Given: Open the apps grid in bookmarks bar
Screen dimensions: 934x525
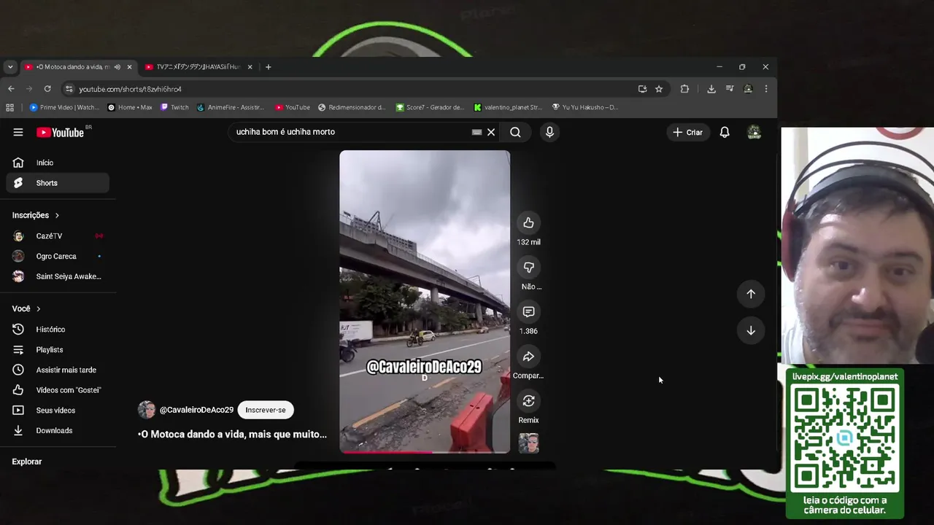Looking at the screenshot, I should coord(10,107).
